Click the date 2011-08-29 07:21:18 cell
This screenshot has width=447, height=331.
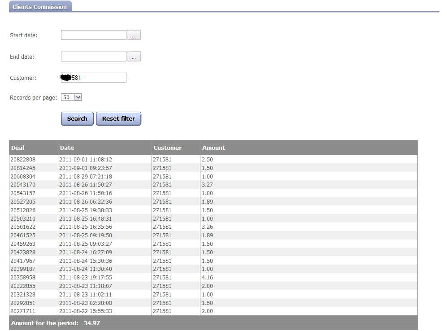coord(85,177)
